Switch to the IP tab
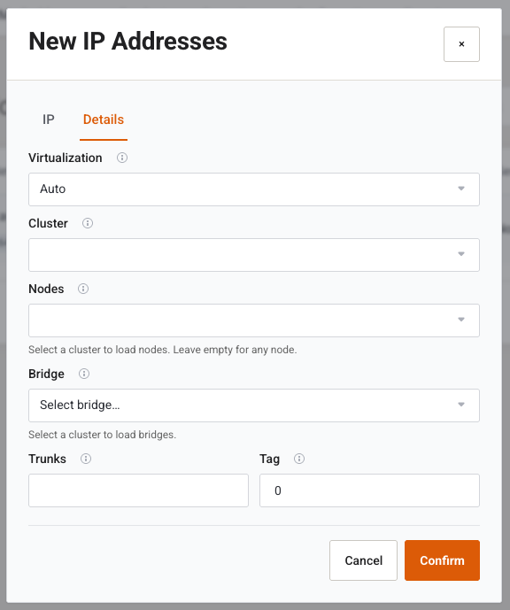510x610 pixels. [x=49, y=120]
